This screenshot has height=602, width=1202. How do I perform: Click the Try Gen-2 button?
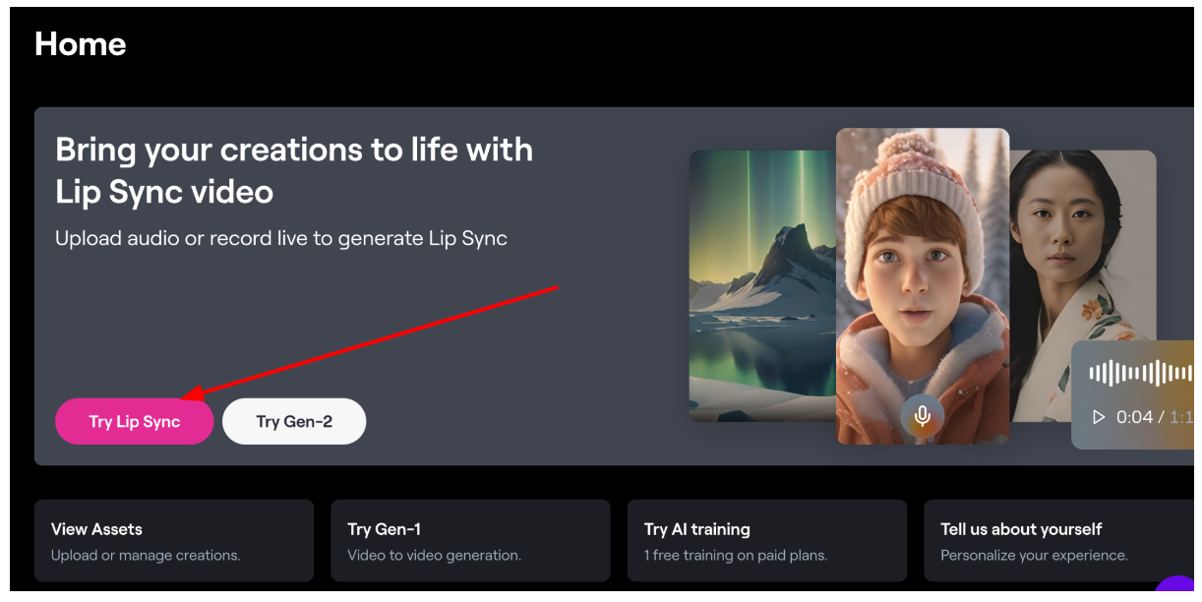pos(294,421)
